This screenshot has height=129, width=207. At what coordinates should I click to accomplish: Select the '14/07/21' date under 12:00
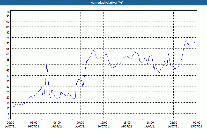[x=103, y=126]
